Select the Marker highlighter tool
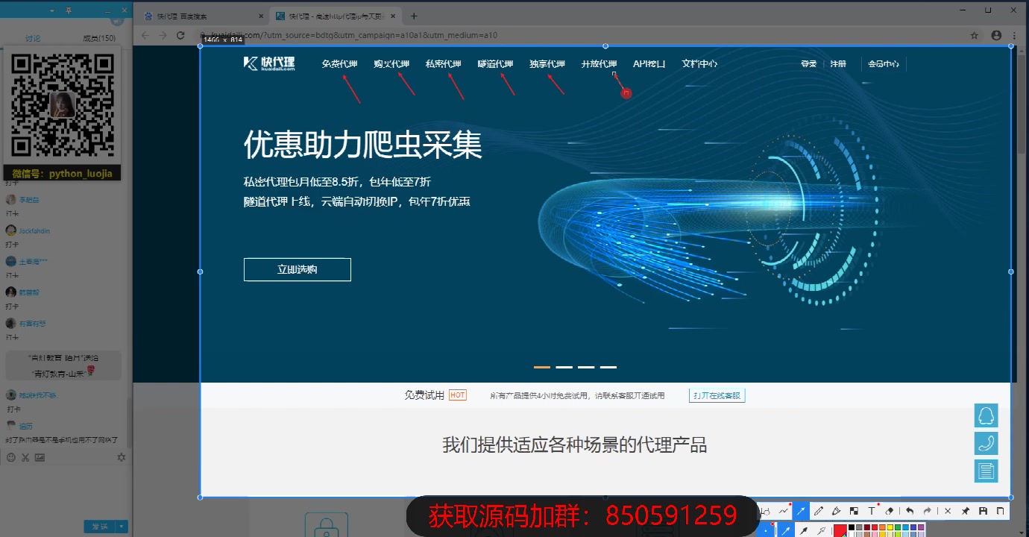The width and height of the screenshot is (1029, 537). tap(837, 511)
